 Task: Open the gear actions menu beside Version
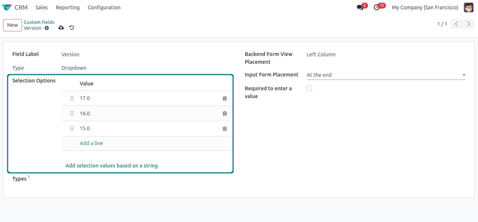[x=47, y=28]
